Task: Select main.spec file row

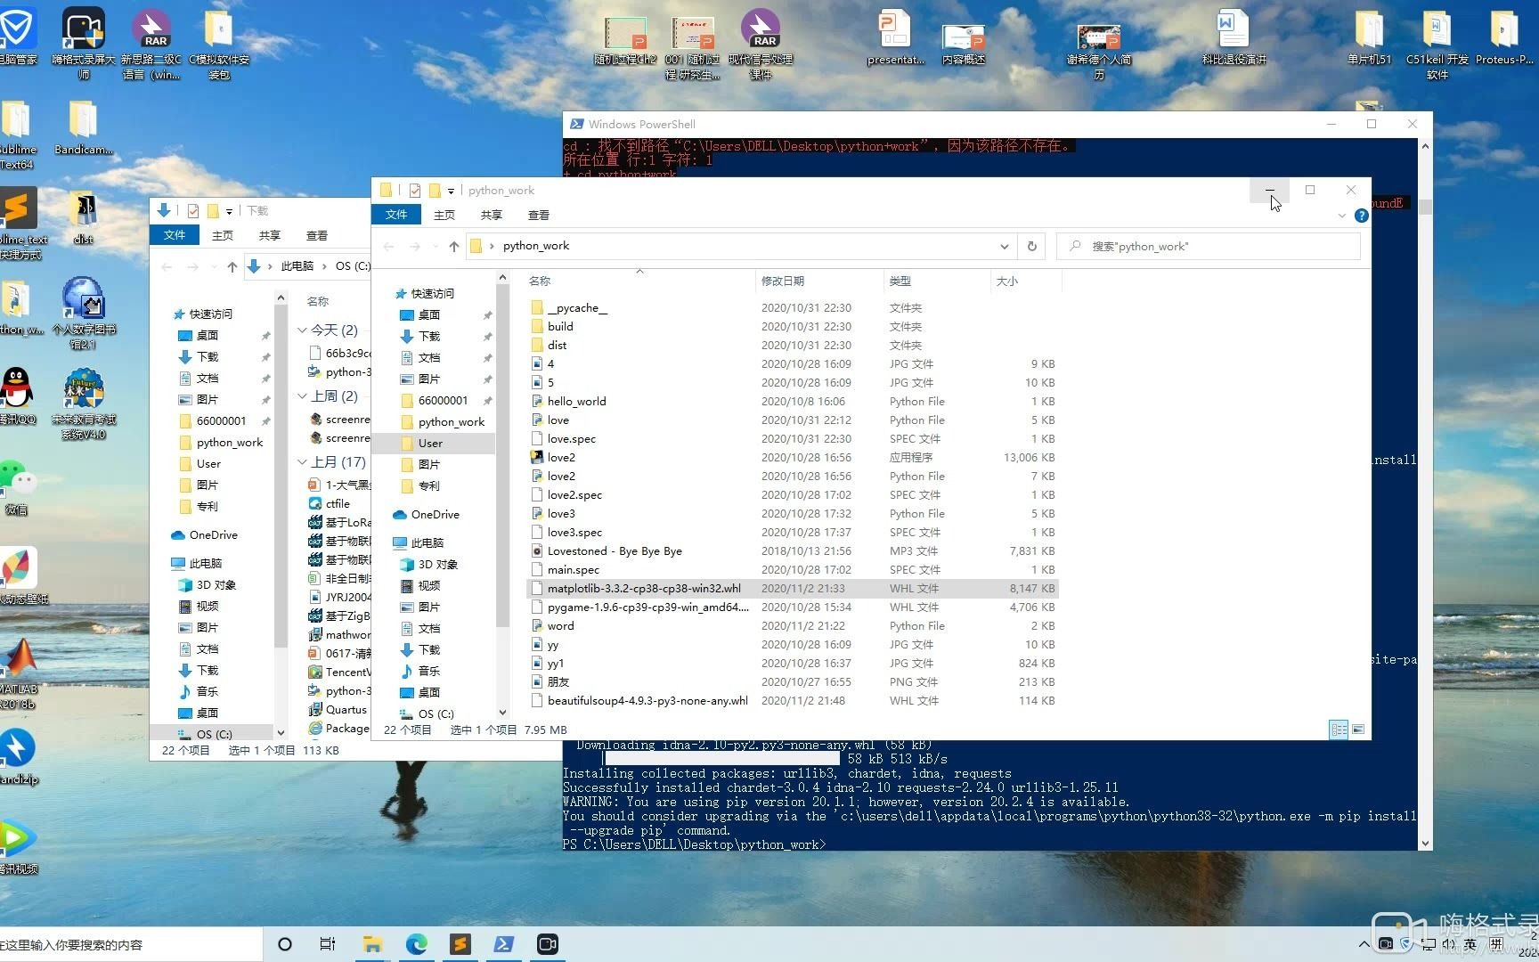Action: coord(794,569)
